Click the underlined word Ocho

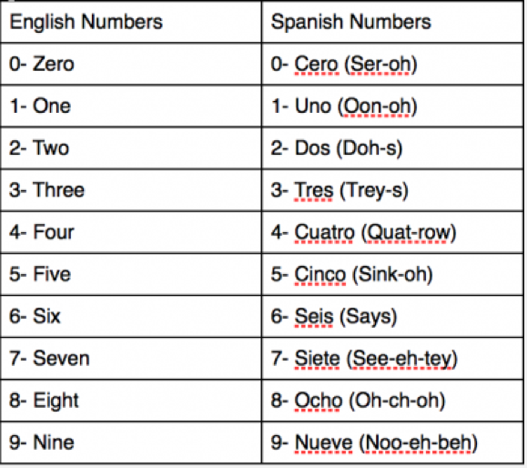pos(319,401)
